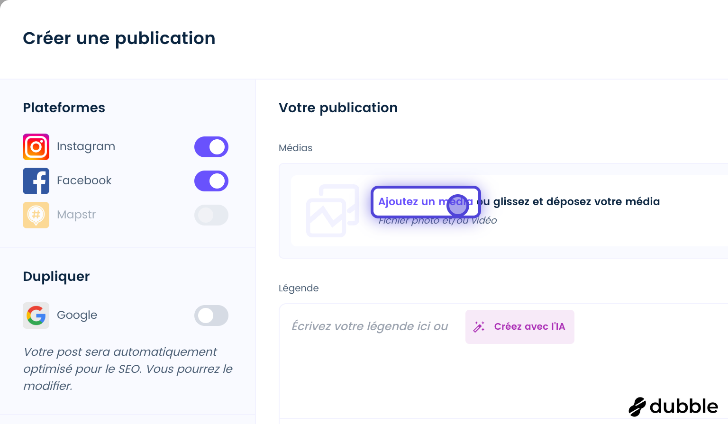Turn off the Facebook toggle switch
Image resolution: width=728 pixels, height=424 pixels.
[x=211, y=181]
